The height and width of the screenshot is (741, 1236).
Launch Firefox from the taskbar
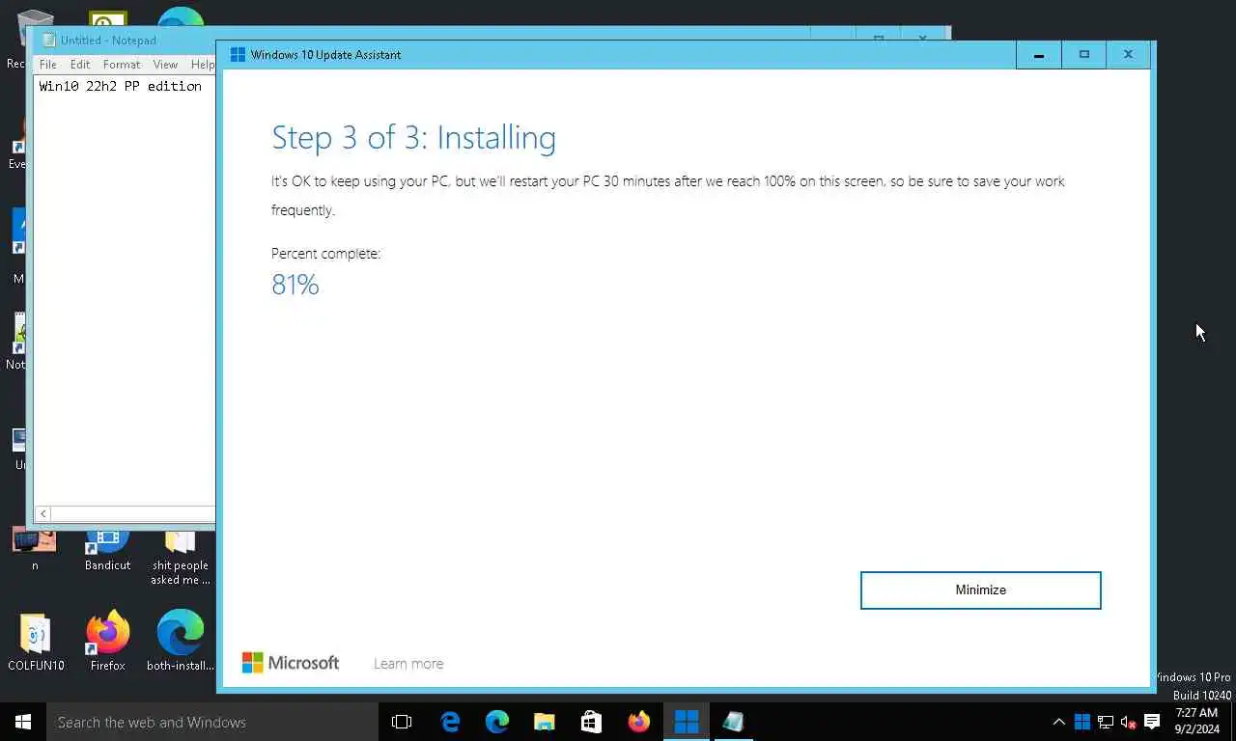pyautogui.click(x=639, y=722)
